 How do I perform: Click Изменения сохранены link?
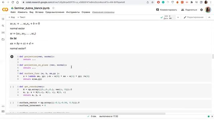(103, 12)
